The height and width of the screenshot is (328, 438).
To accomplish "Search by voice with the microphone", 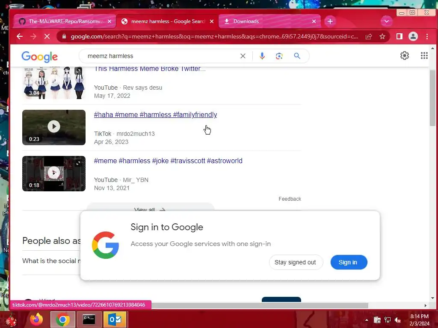I will tap(262, 56).
